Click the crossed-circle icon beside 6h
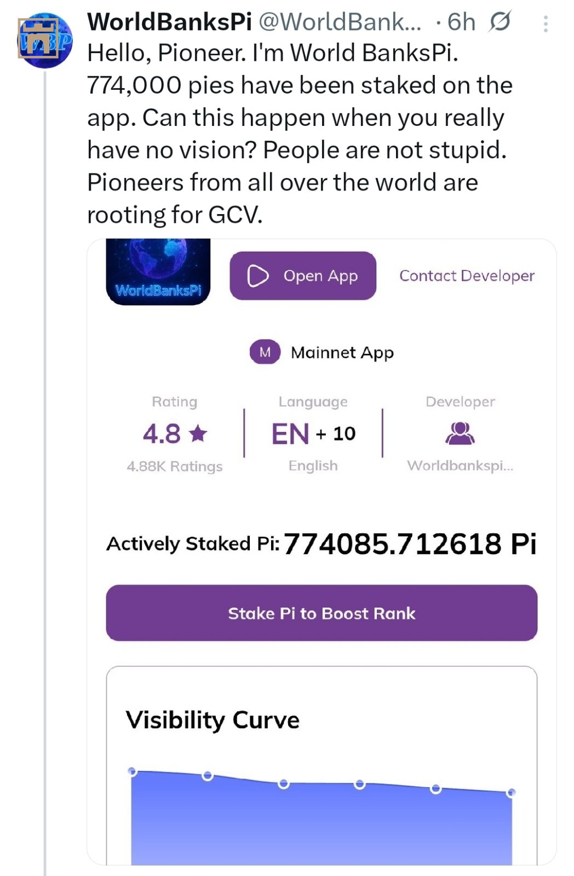574x876 pixels. pyautogui.click(x=500, y=22)
